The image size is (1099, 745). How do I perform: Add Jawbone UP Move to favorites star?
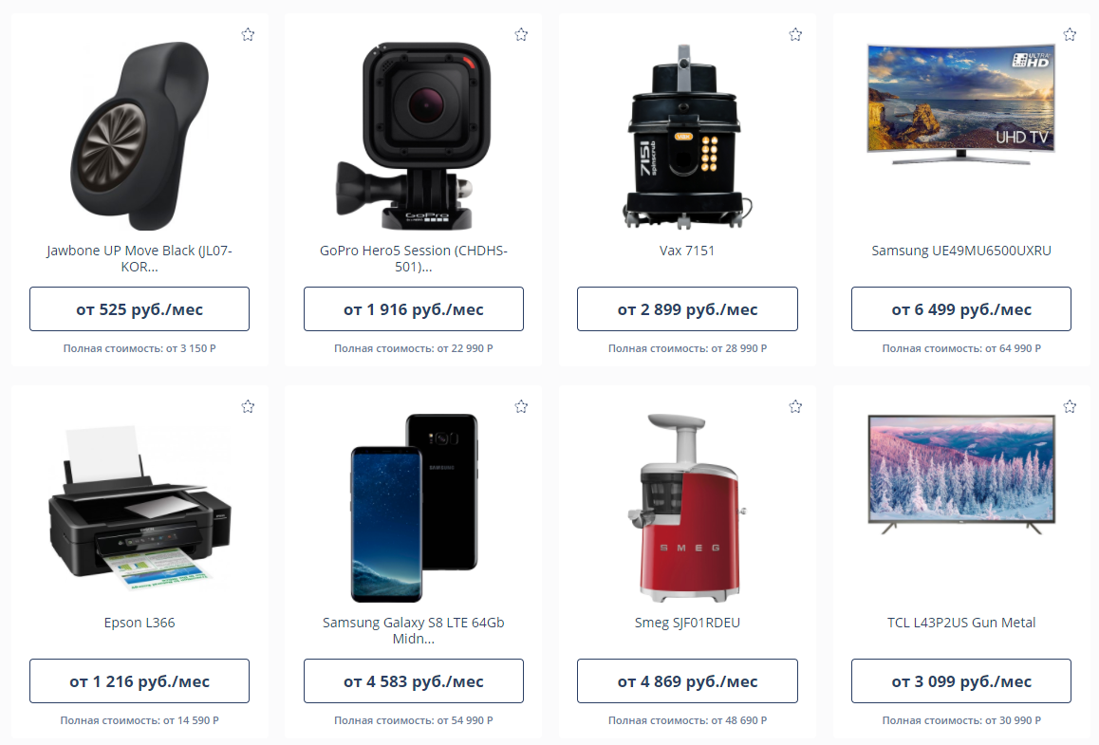[248, 34]
